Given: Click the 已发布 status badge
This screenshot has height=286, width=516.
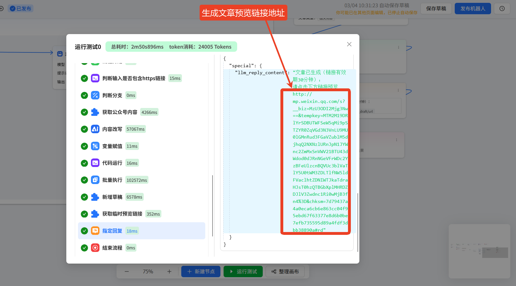Looking at the screenshot, I should (x=21, y=9).
